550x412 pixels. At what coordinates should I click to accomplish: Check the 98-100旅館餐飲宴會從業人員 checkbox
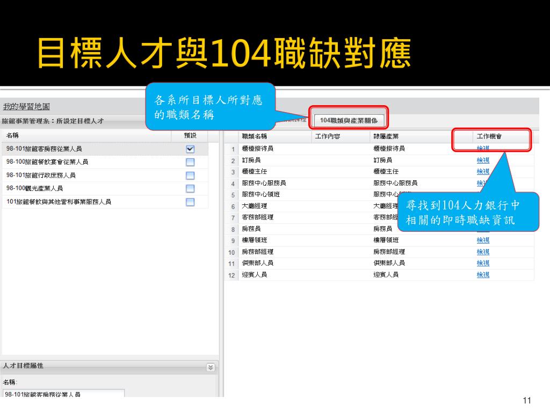[x=190, y=162]
